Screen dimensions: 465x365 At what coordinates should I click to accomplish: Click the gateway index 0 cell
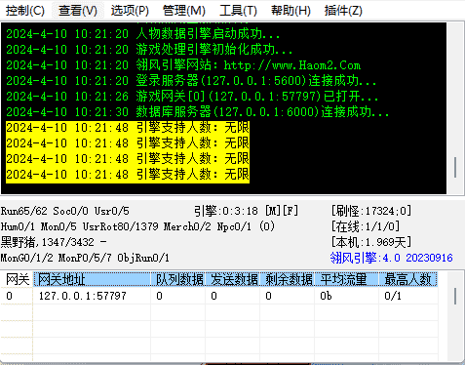pos(17,296)
